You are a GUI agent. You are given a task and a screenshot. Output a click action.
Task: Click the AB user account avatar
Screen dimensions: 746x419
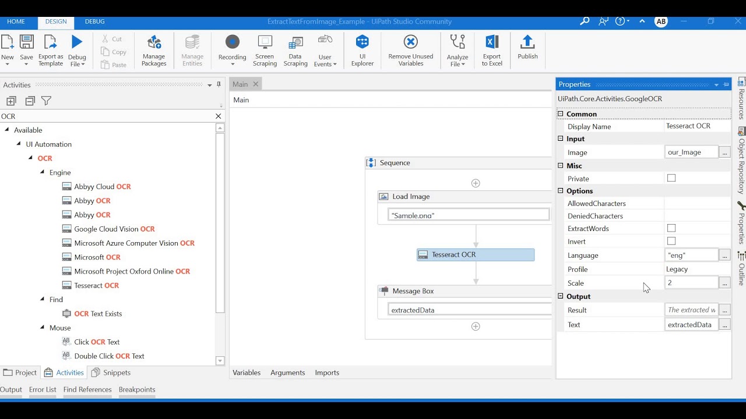[x=661, y=22]
